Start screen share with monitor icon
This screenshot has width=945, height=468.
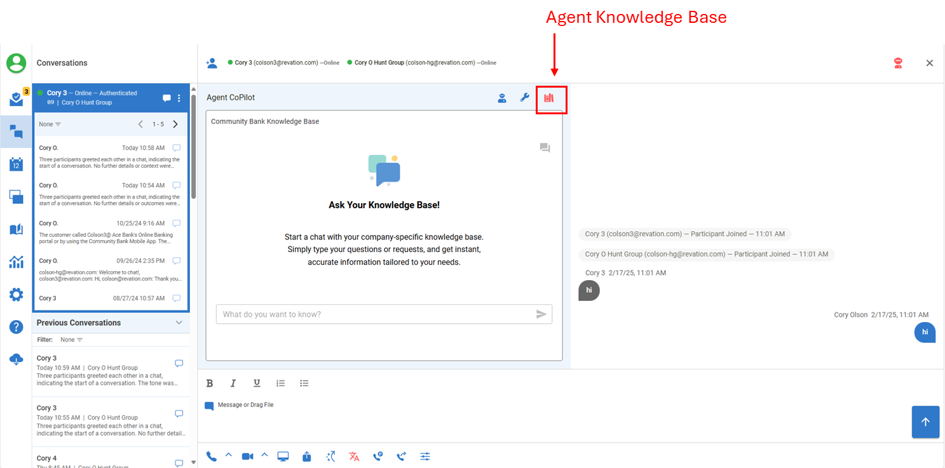tap(283, 456)
